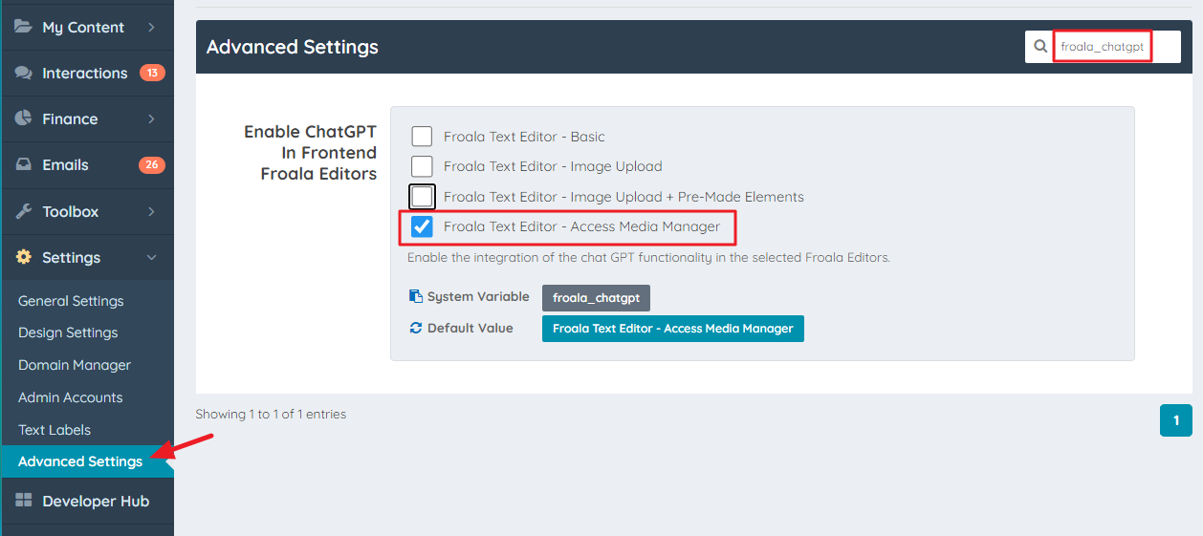Click the Enable ChatGPT In Frontend label
This screenshot has width=1203, height=536.
pos(311,153)
